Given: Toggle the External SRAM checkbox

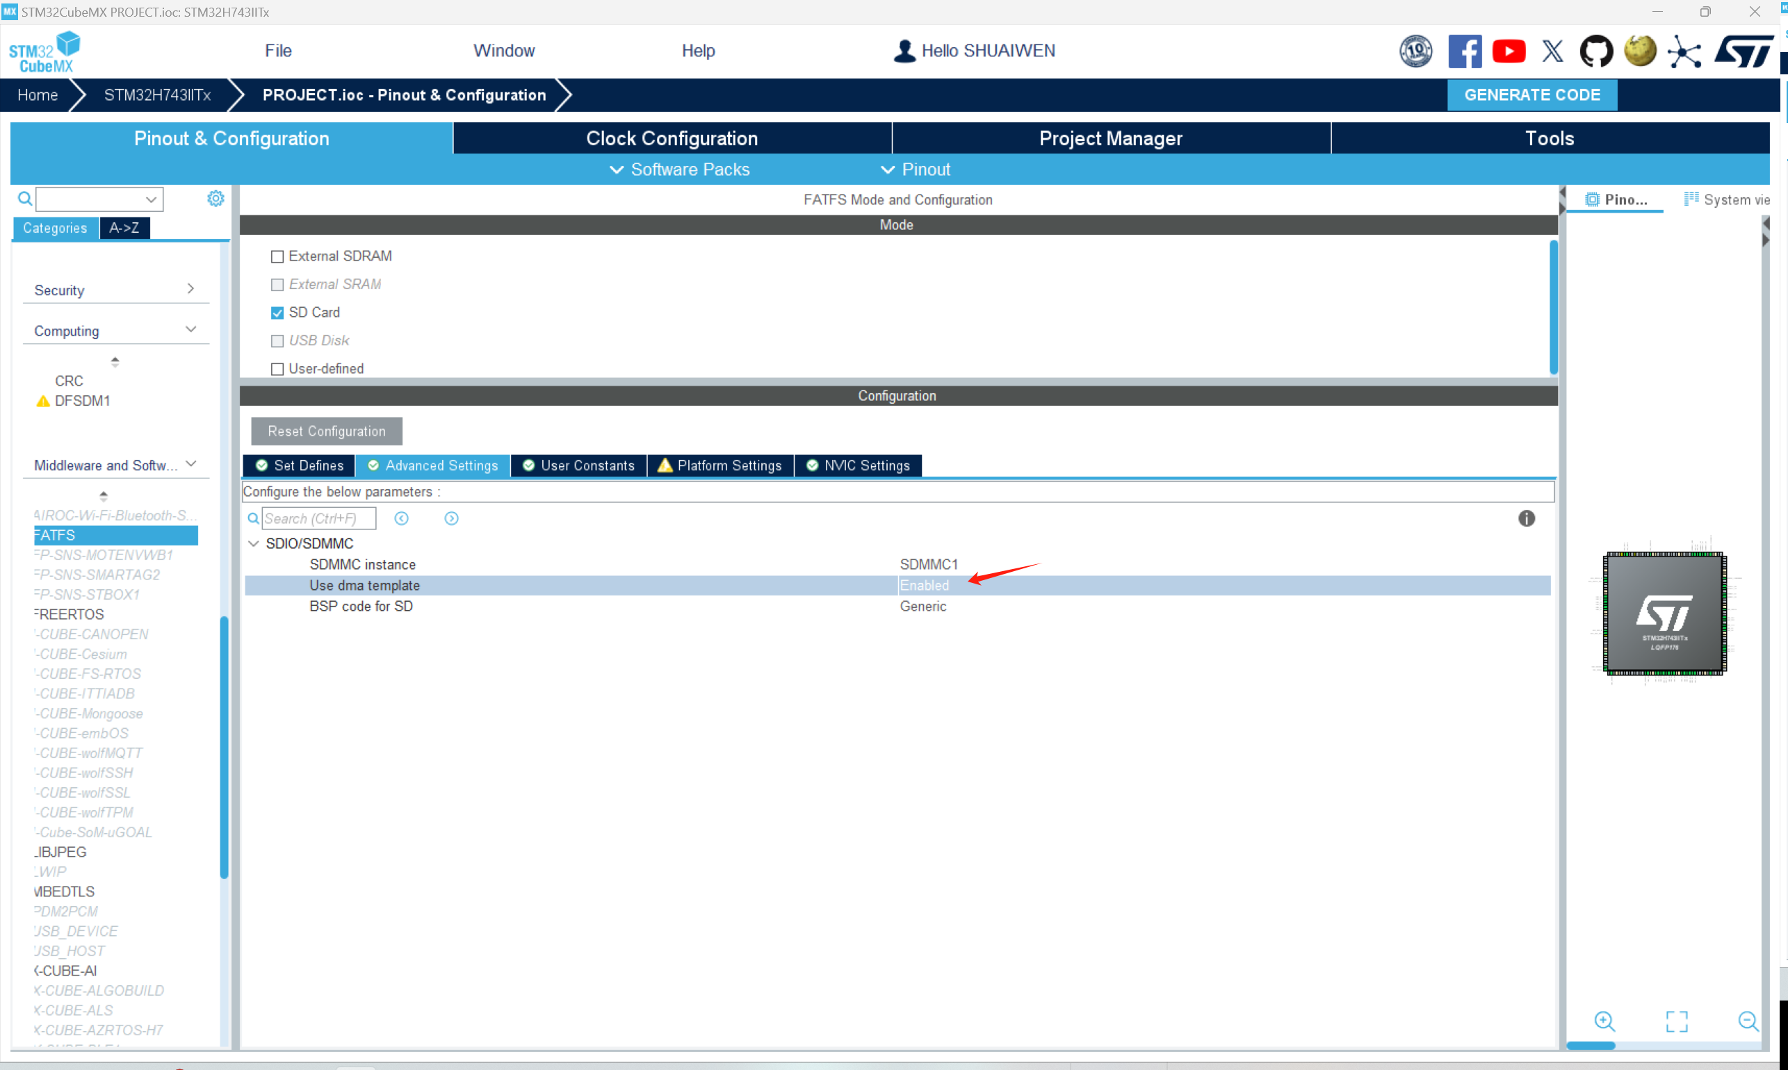Looking at the screenshot, I should [277, 285].
